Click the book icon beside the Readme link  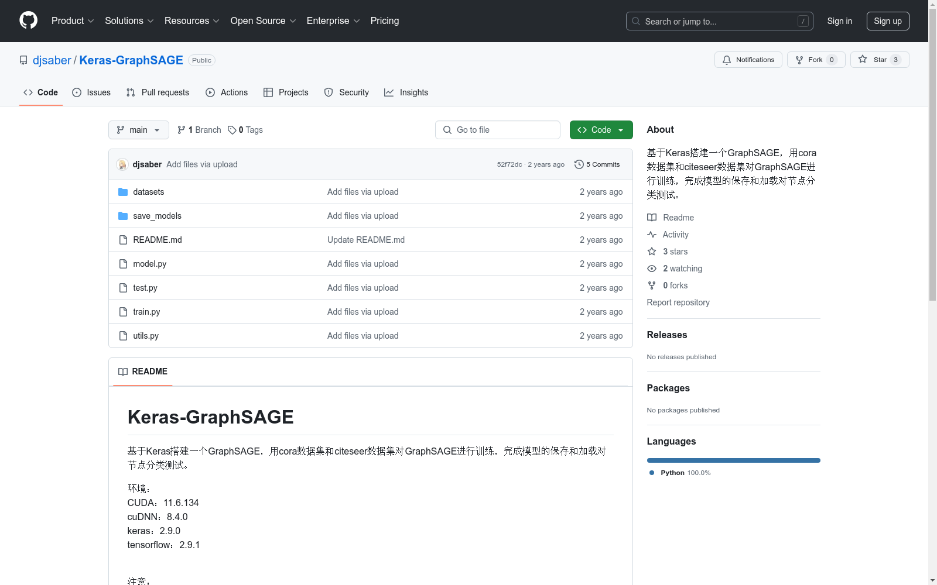click(652, 218)
